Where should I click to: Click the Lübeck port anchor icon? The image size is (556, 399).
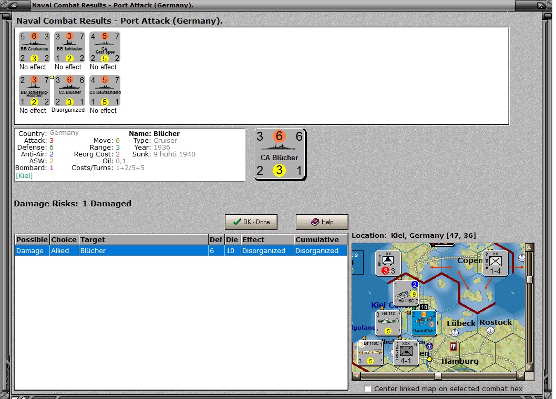coord(455,333)
